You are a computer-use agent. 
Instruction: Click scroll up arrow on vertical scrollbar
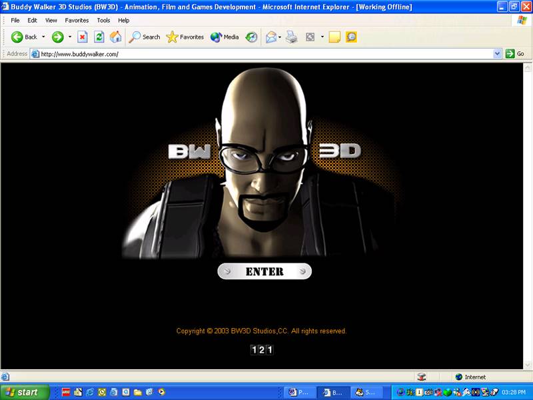528,68
